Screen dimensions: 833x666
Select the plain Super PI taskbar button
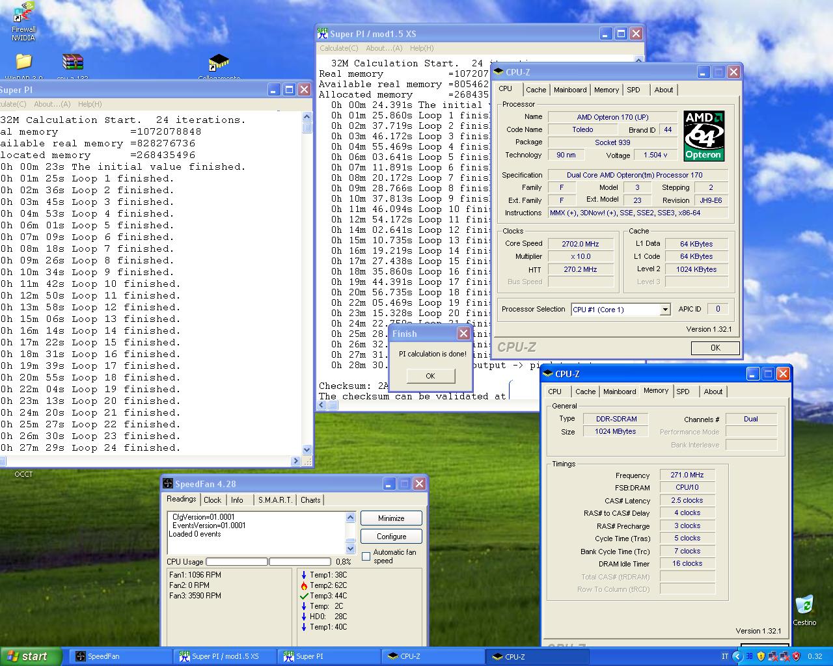(329, 656)
